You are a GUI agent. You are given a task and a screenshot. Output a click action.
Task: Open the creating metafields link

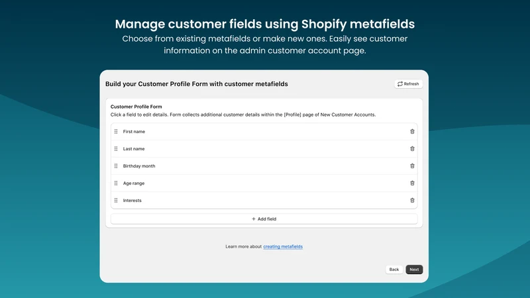283,246
